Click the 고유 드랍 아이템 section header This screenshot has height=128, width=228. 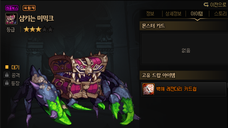tap(184, 75)
